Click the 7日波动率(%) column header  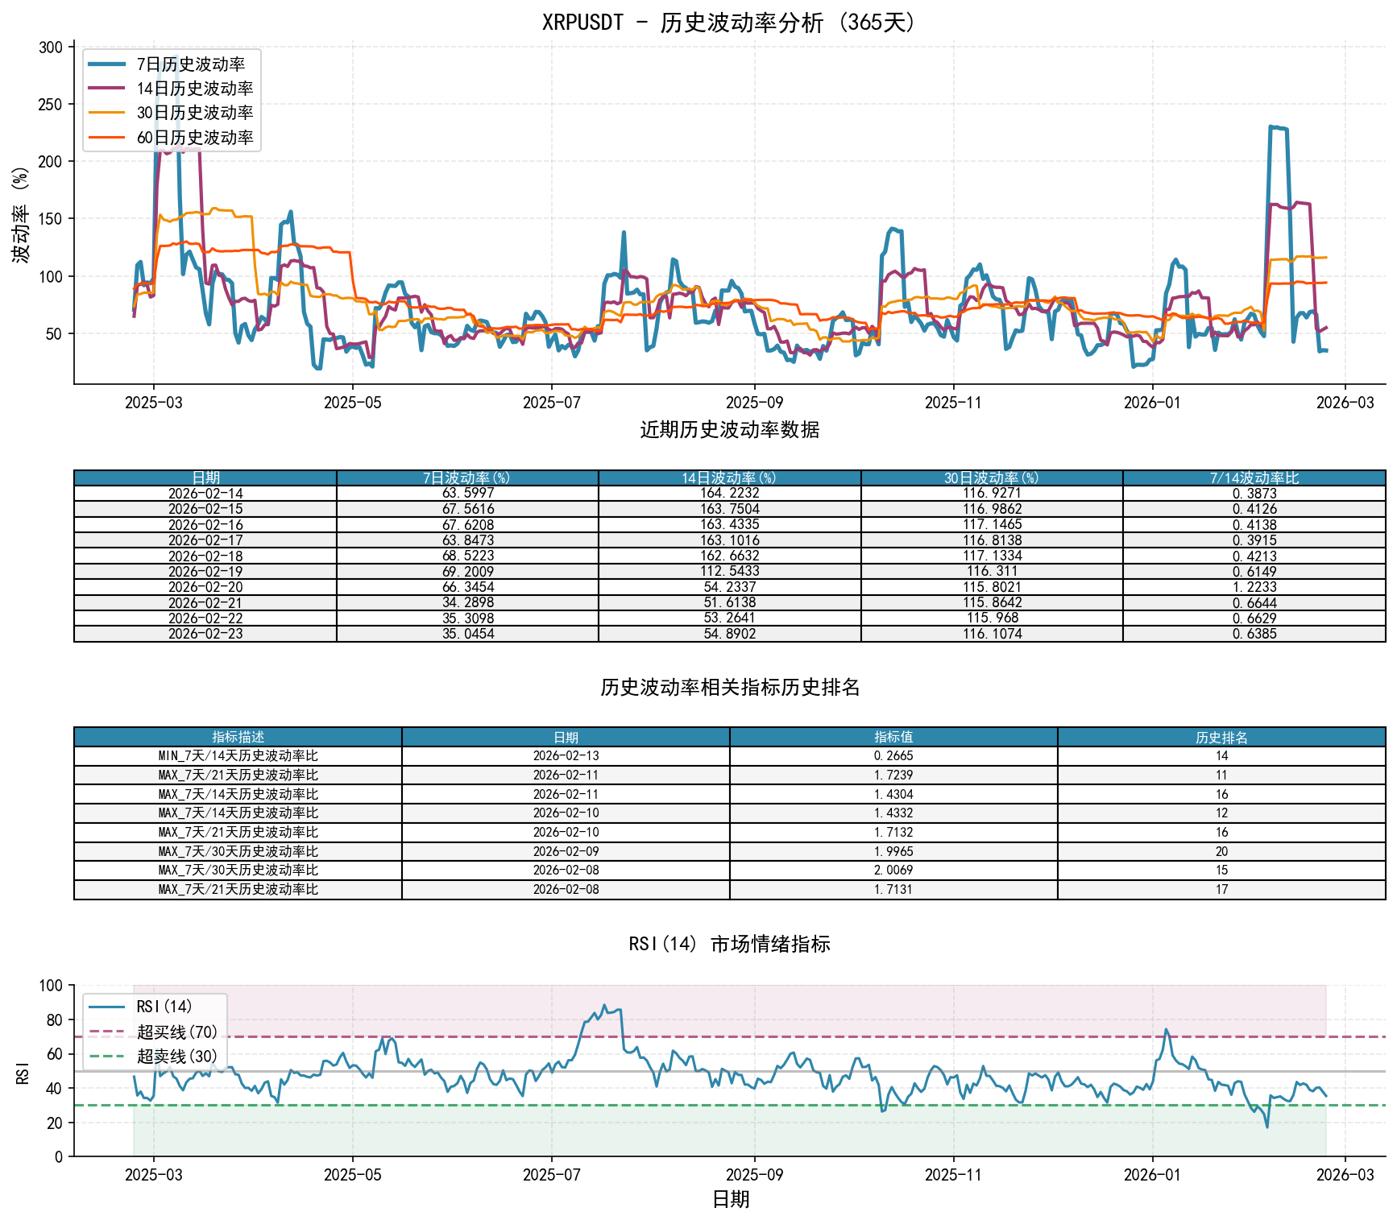(x=466, y=478)
